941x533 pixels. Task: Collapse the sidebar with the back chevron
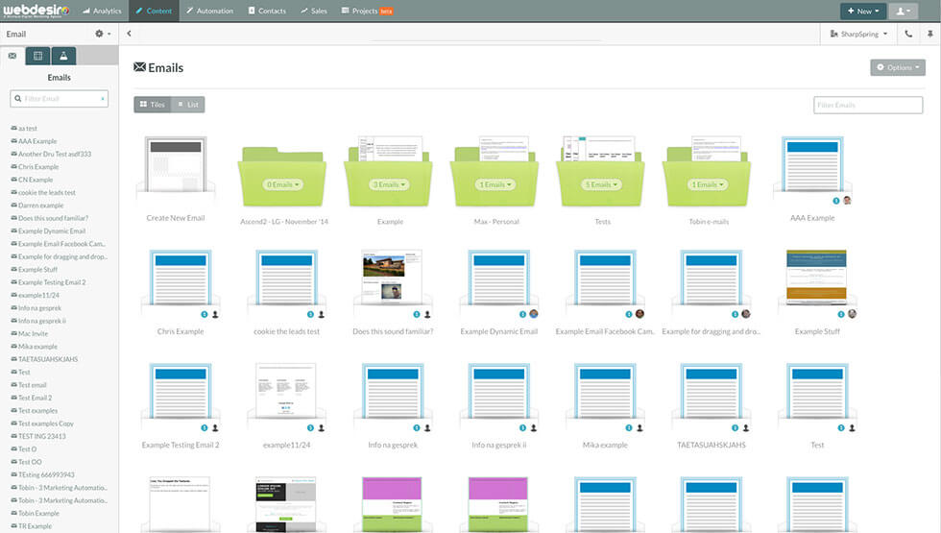[129, 34]
